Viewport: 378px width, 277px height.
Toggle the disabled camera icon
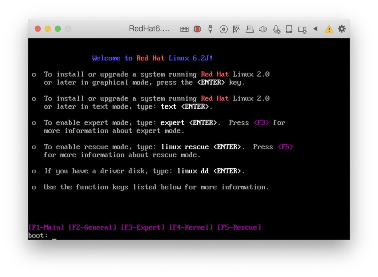[x=302, y=29]
